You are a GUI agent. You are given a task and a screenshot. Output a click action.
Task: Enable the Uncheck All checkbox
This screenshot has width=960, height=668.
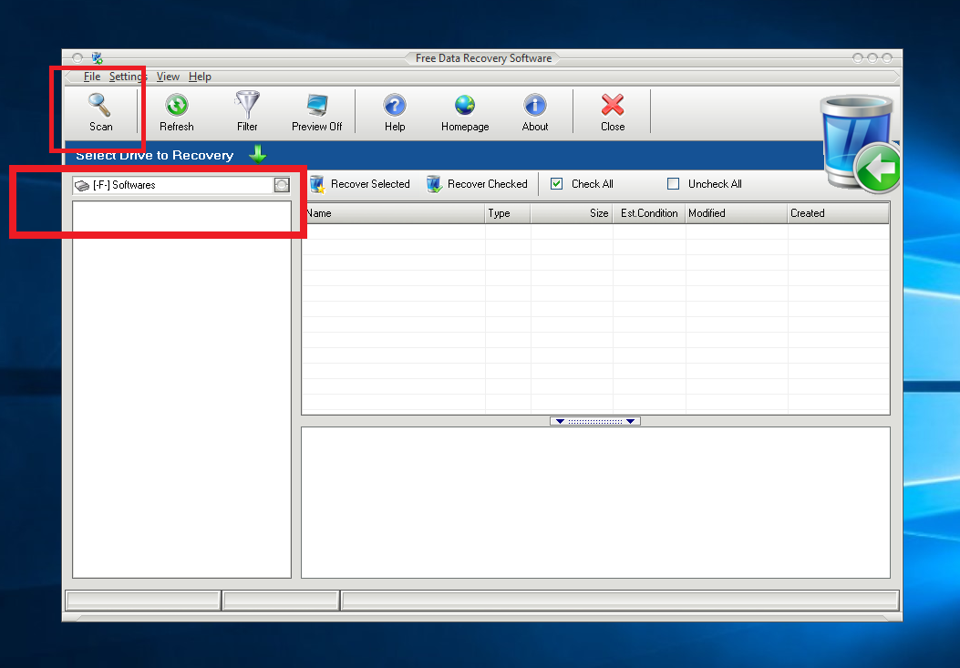pyautogui.click(x=673, y=183)
